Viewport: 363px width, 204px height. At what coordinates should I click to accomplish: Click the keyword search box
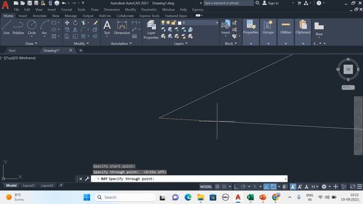pos(229,3)
